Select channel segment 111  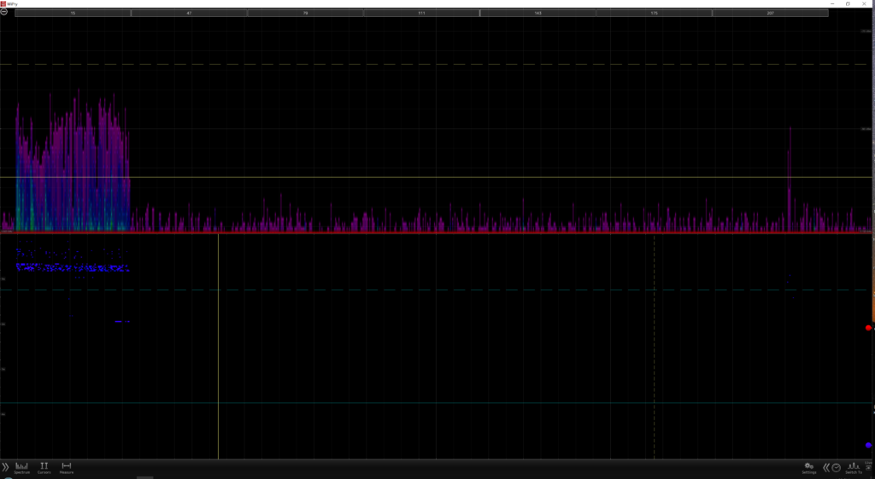[421, 13]
